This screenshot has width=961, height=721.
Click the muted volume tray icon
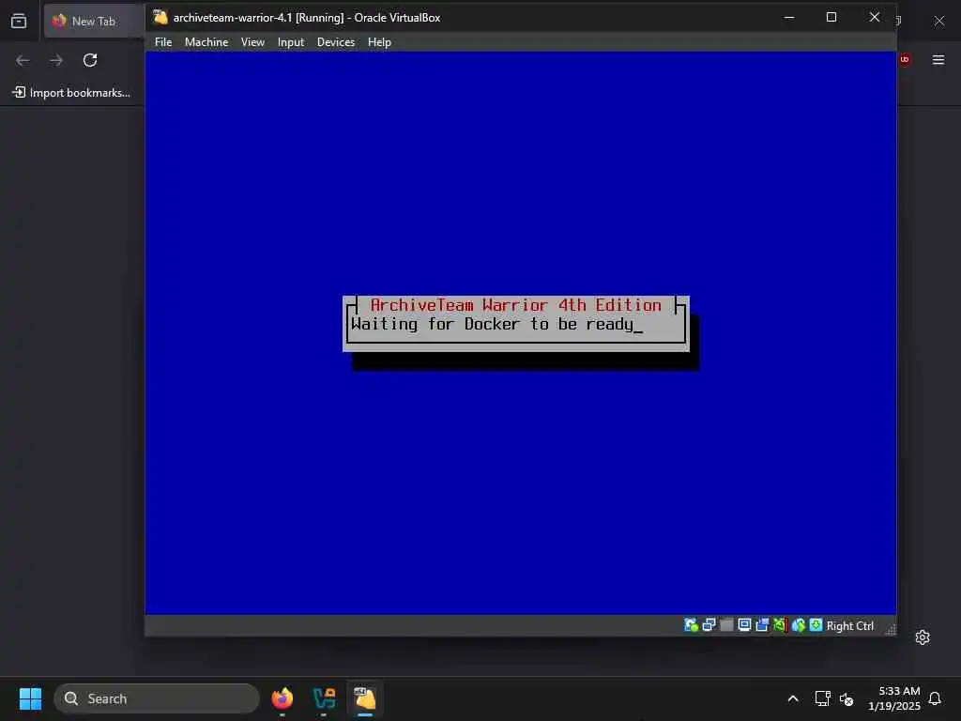847,698
